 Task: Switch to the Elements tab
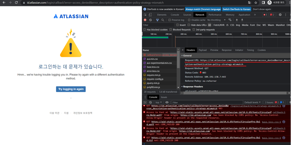pos(162,15)
